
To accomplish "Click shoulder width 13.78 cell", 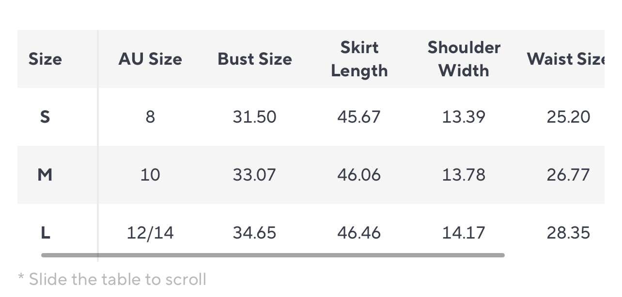I will (x=464, y=175).
